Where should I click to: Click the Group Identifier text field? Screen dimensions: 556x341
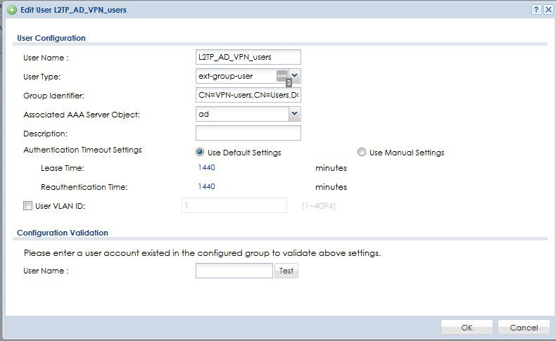(248, 95)
